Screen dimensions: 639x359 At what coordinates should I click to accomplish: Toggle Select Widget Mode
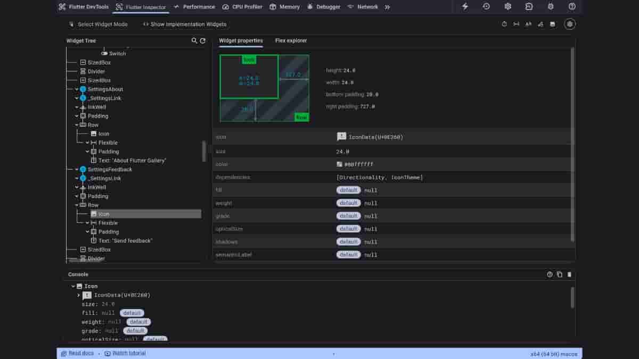click(98, 24)
